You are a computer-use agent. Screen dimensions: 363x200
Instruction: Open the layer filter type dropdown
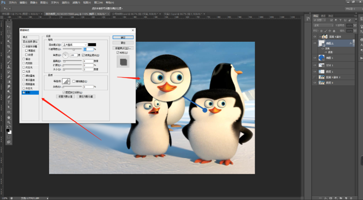320,20
